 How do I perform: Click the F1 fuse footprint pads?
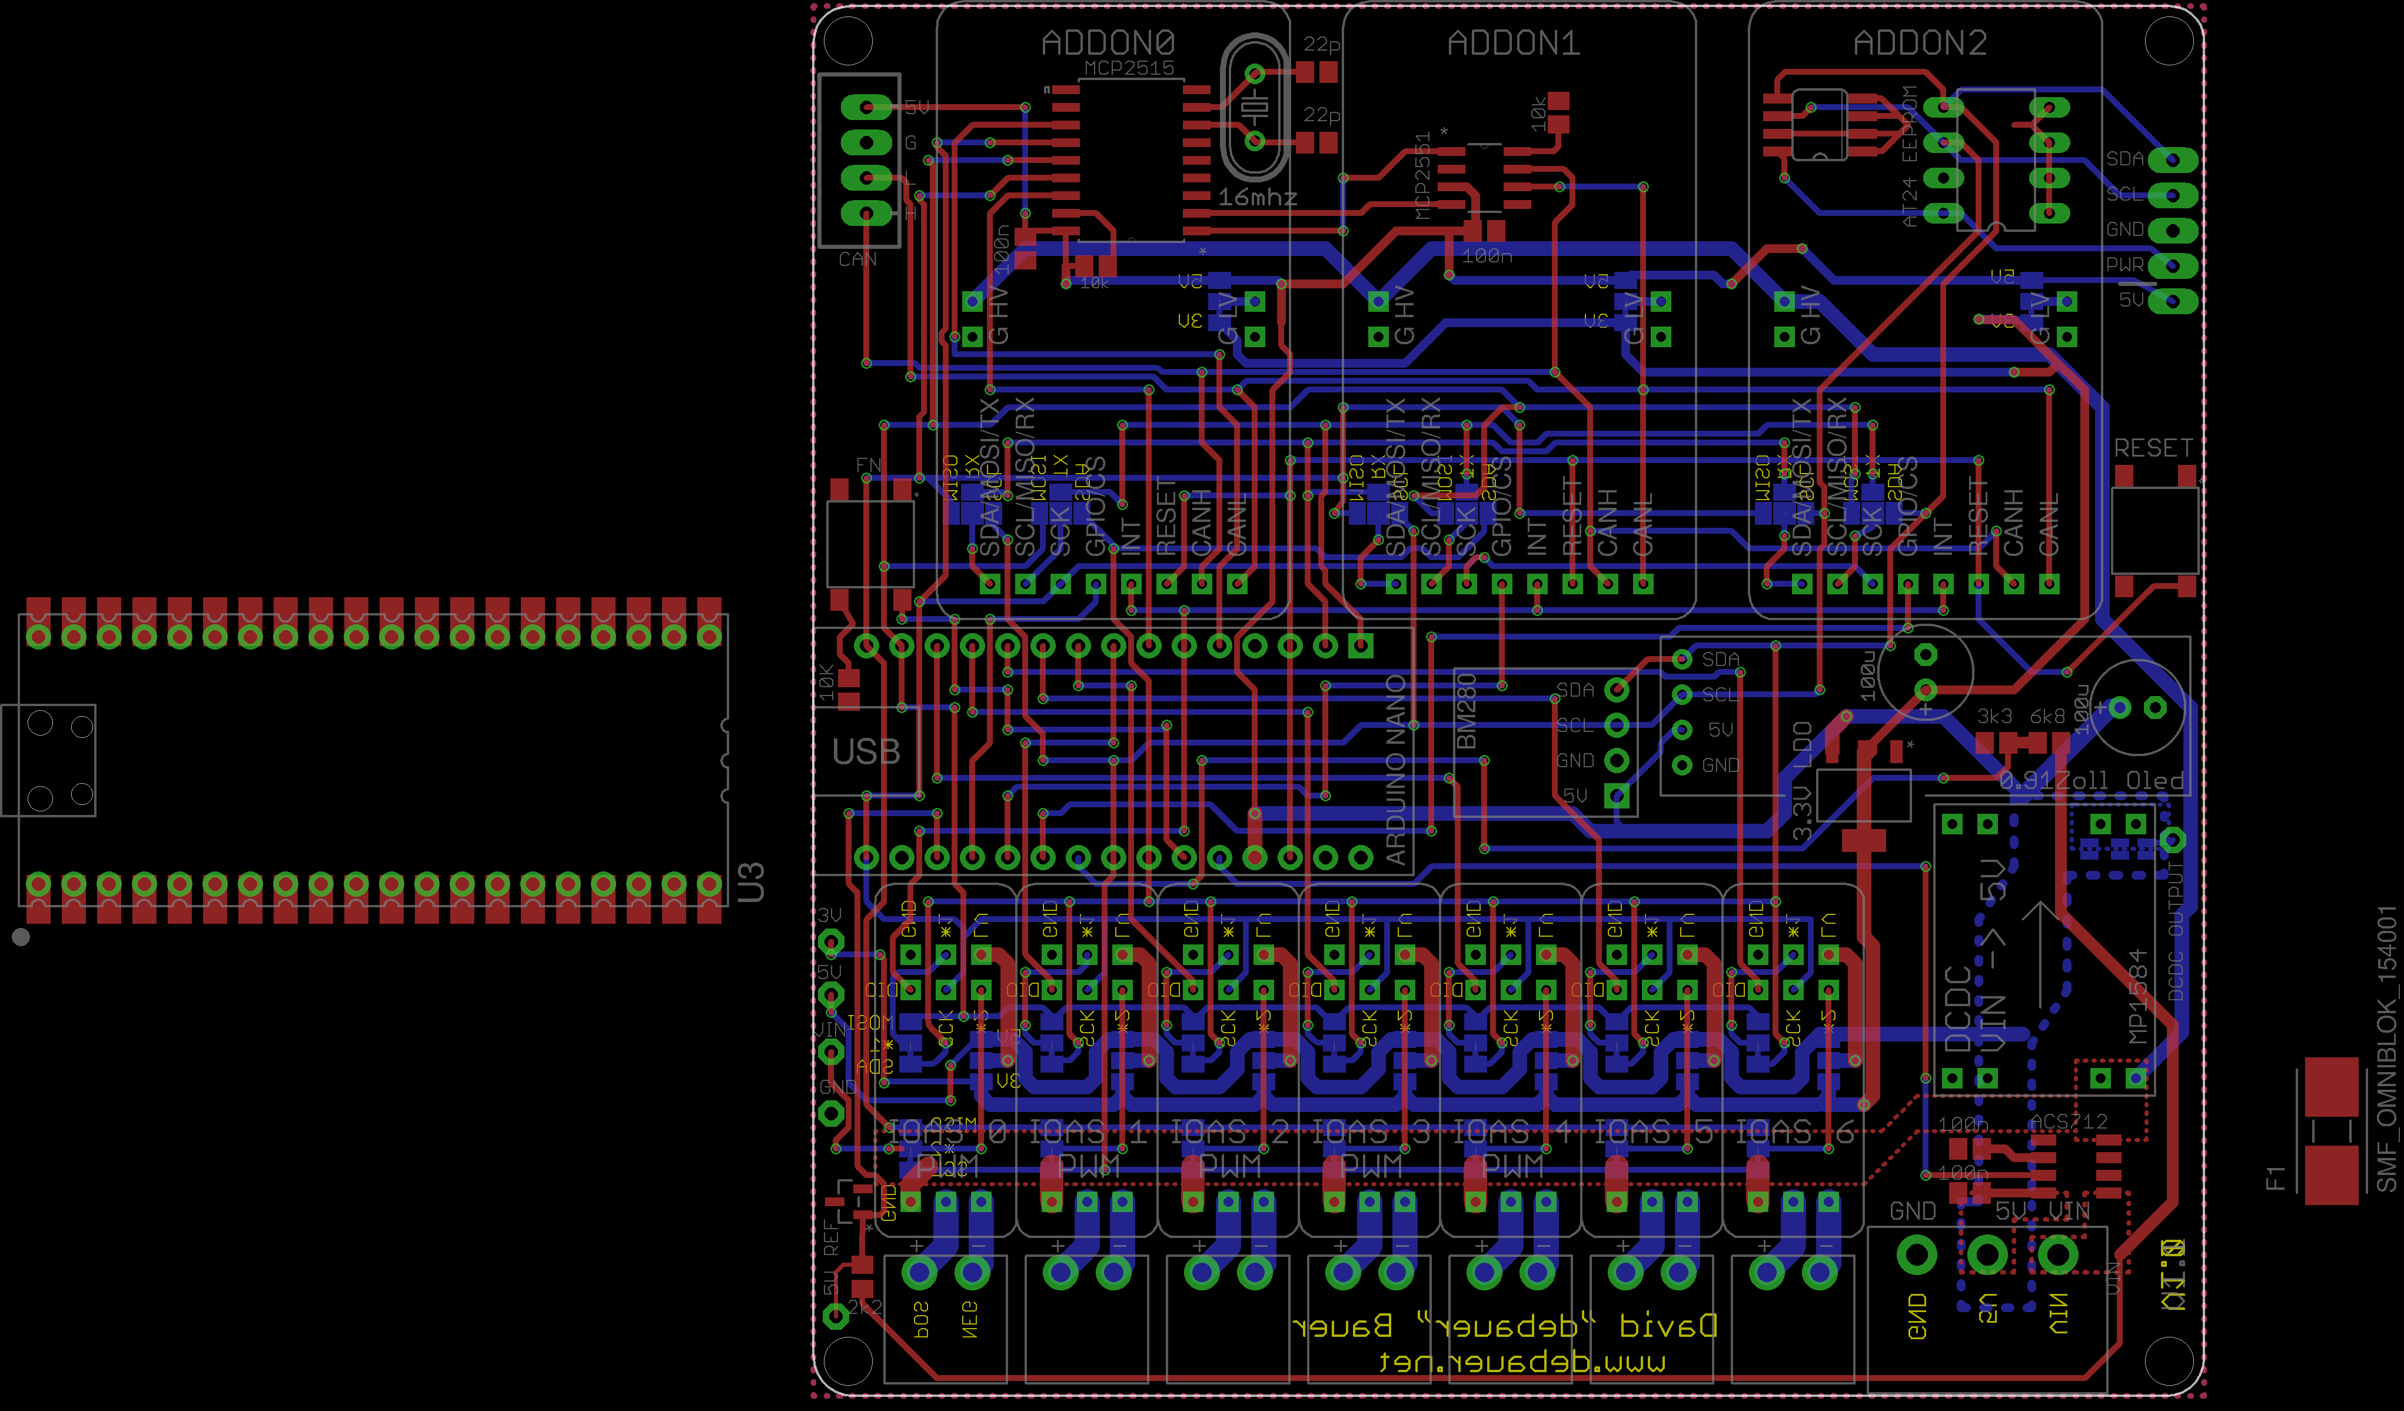pos(2332,1132)
